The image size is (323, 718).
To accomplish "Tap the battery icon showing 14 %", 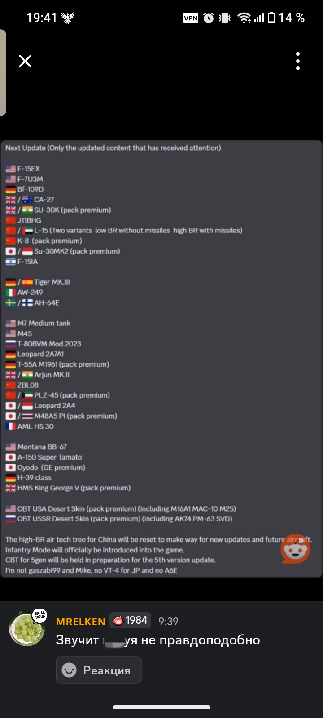I will pyautogui.click(x=271, y=18).
